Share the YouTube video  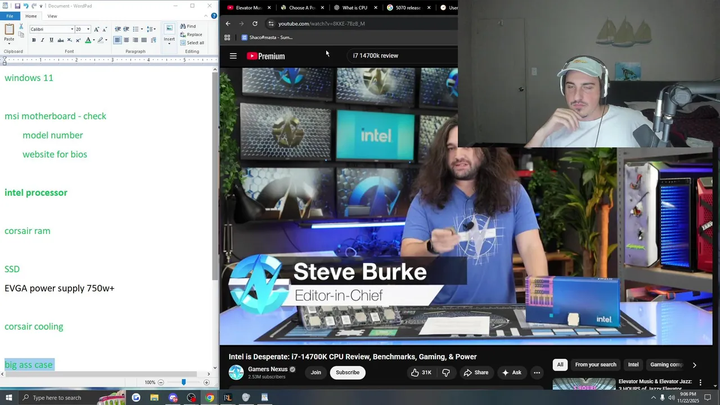(x=476, y=372)
